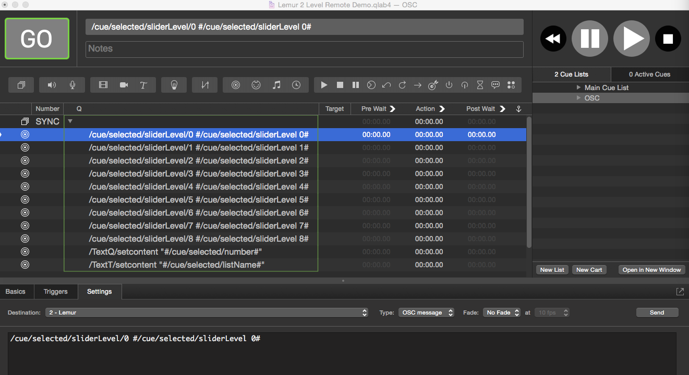689x375 pixels.
Task: Open the Type dropdown set to OSC message
Action: [x=426, y=312]
